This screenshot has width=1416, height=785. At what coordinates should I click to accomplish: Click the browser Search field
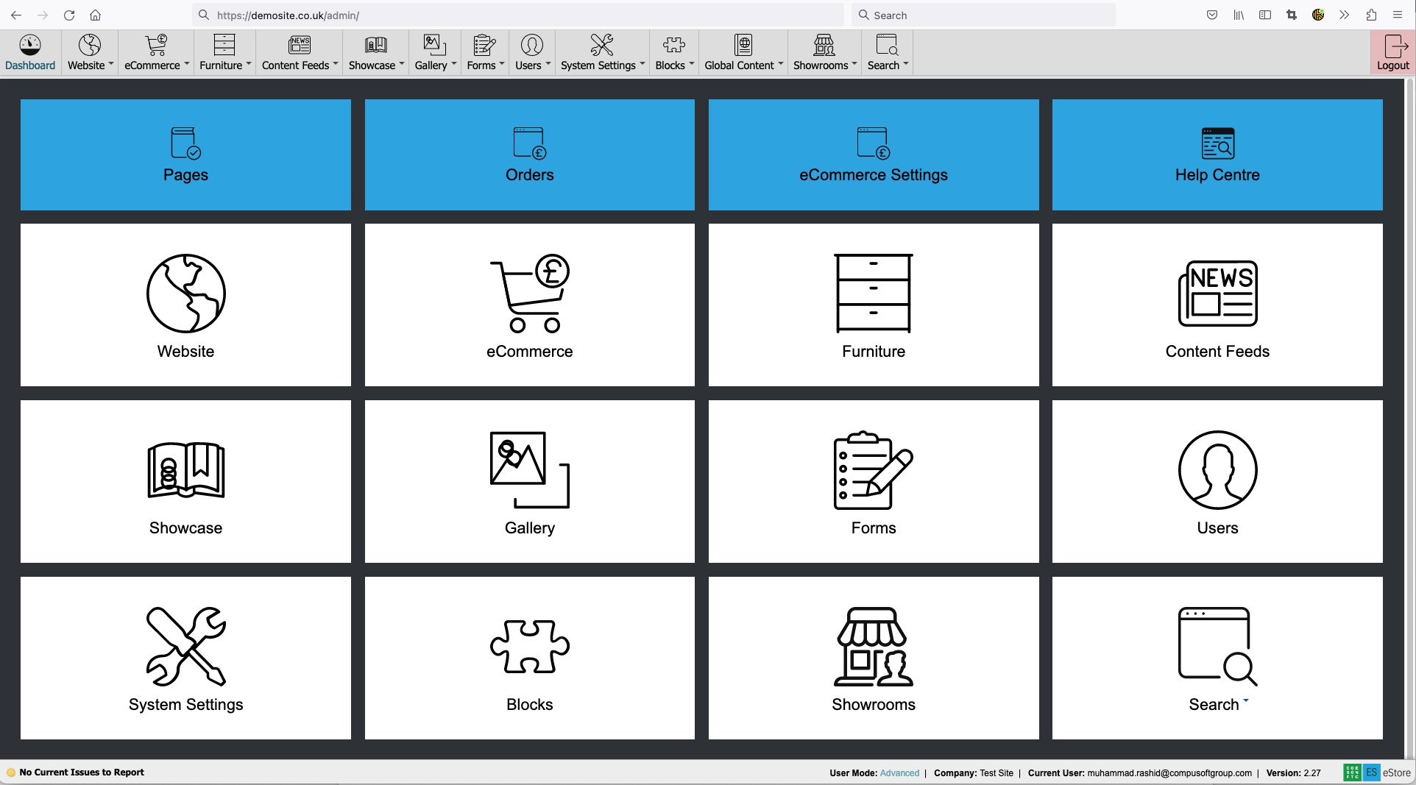click(983, 15)
